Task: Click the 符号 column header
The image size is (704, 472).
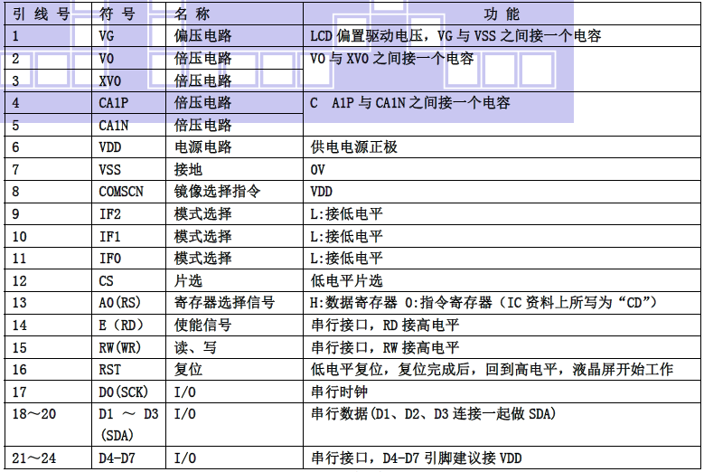Action: (118, 14)
